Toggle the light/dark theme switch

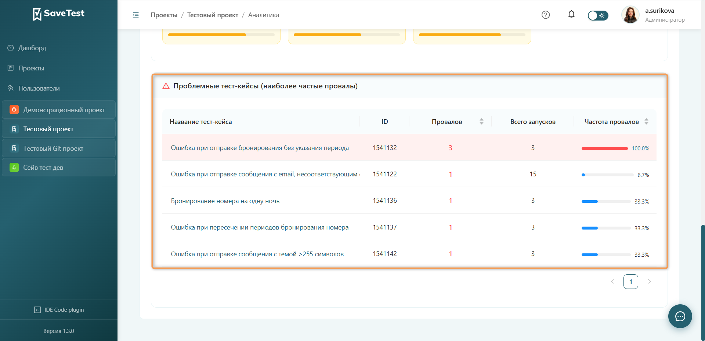coord(598,15)
